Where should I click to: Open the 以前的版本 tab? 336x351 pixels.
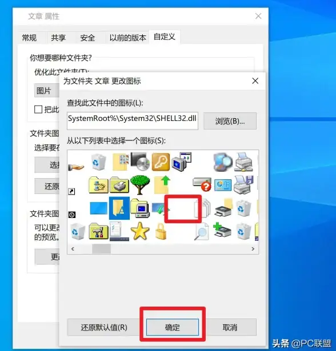127,38
